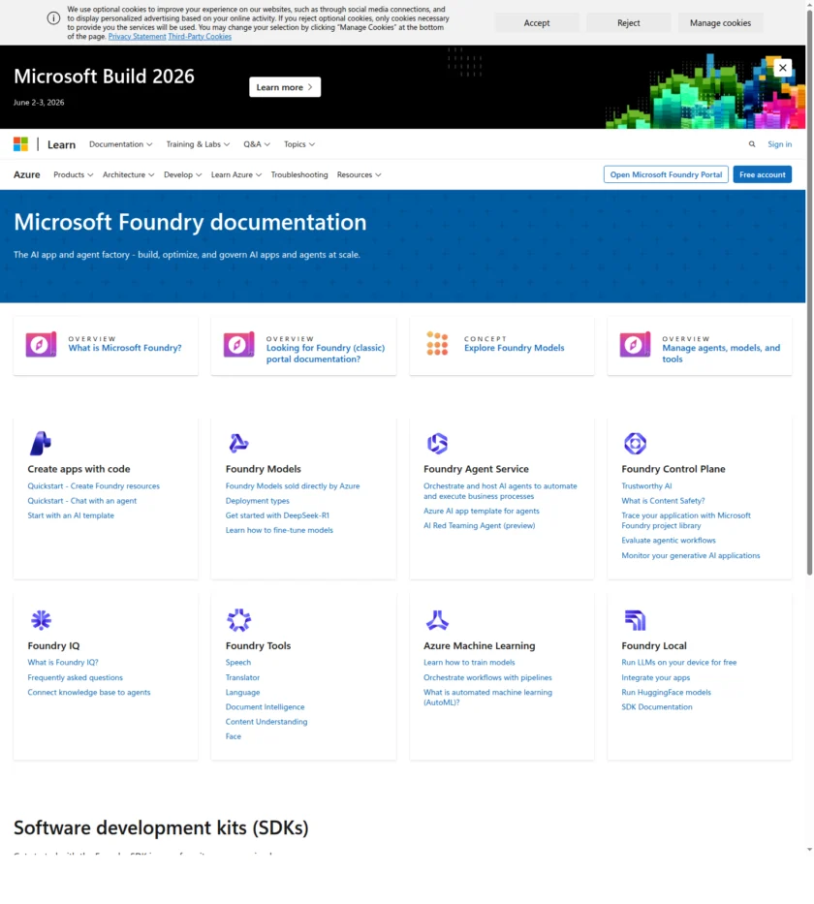Image resolution: width=814 pixels, height=904 pixels.
Task: Open the search icon in the header
Action: click(752, 143)
